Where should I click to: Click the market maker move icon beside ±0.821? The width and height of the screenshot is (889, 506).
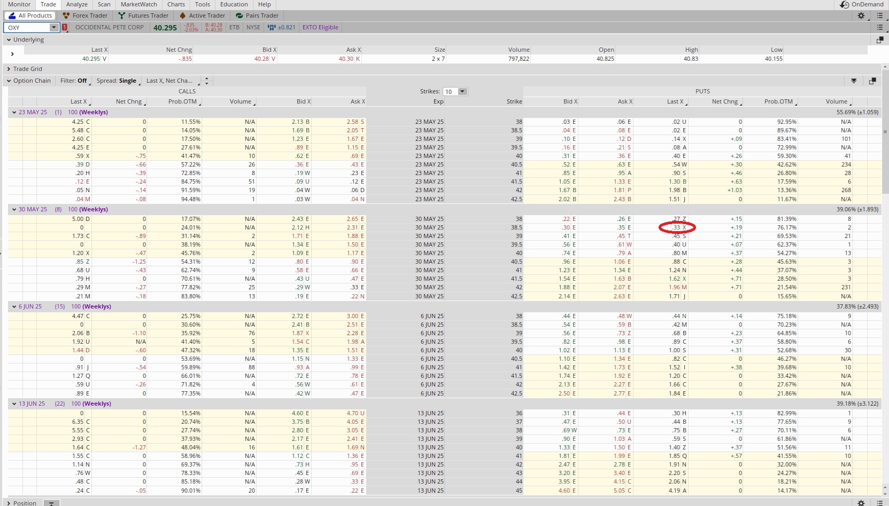point(272,27)
